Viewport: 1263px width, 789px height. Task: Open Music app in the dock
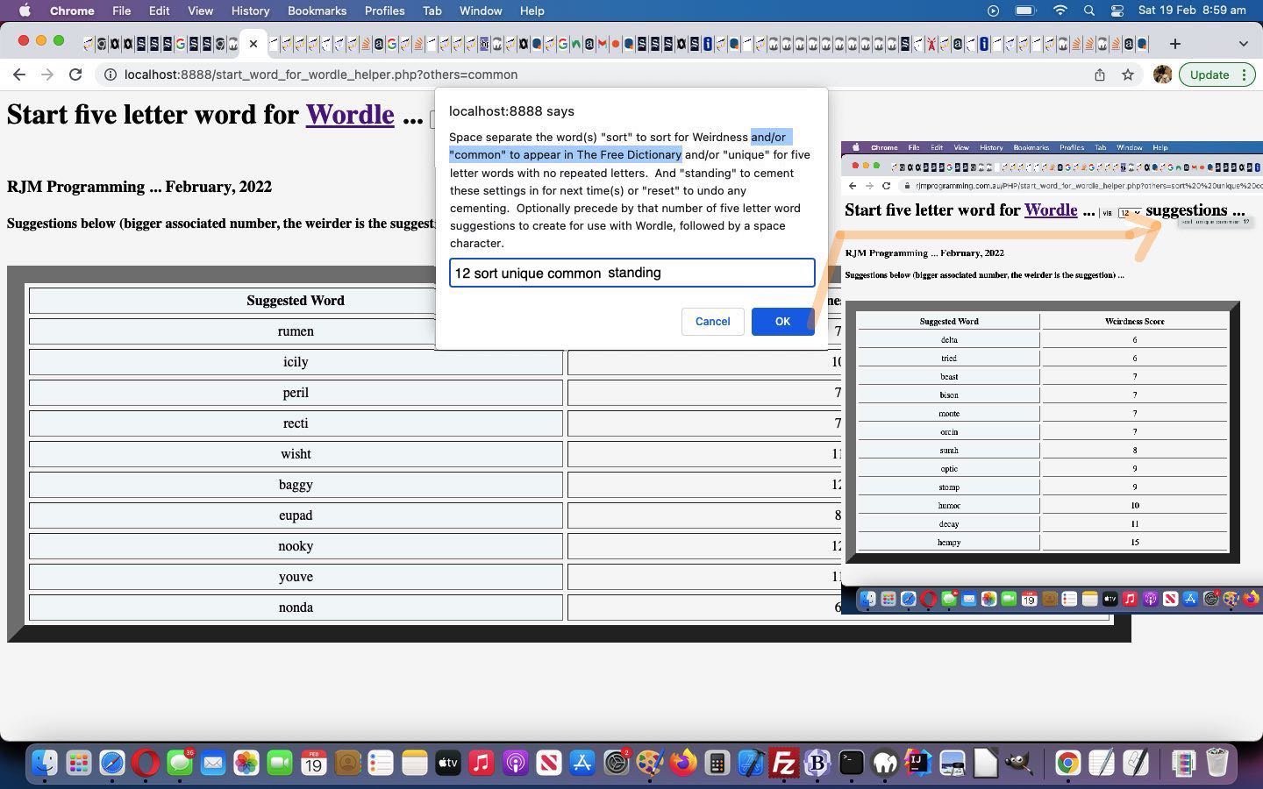coord(481,764)
